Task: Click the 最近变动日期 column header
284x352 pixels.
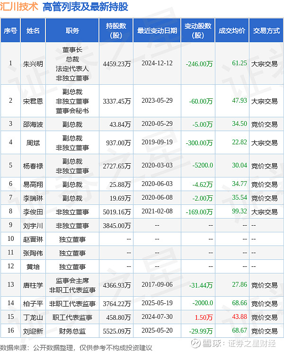Action: (157, 31)
